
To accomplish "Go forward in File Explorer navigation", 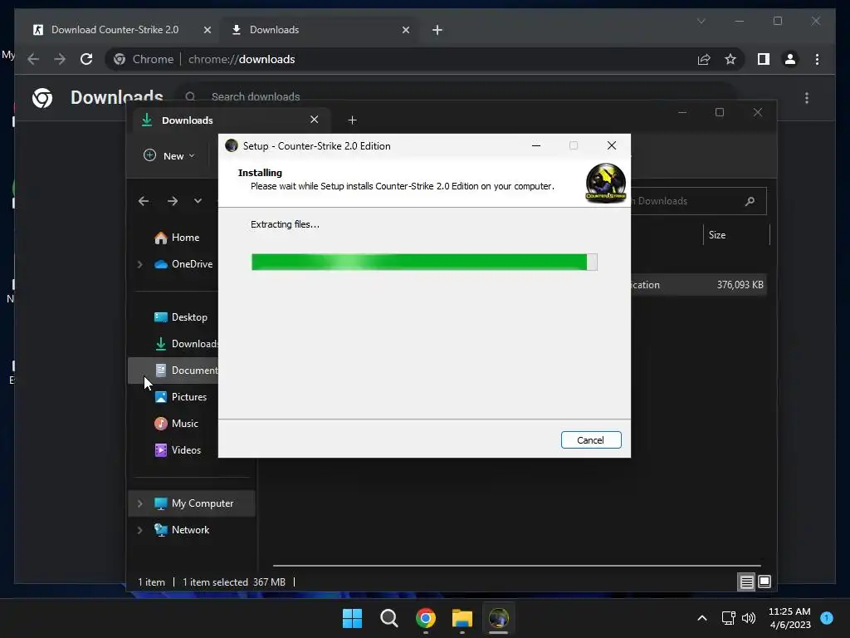I will [x=173, y=201].
